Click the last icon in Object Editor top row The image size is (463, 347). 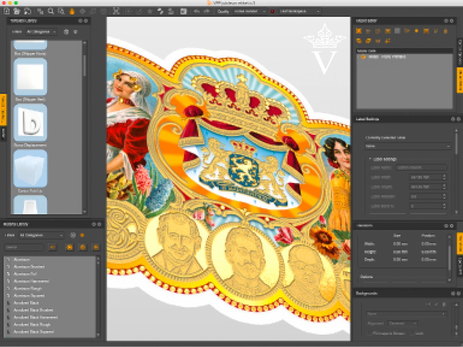pyautogui.click(x=445, y=31)
